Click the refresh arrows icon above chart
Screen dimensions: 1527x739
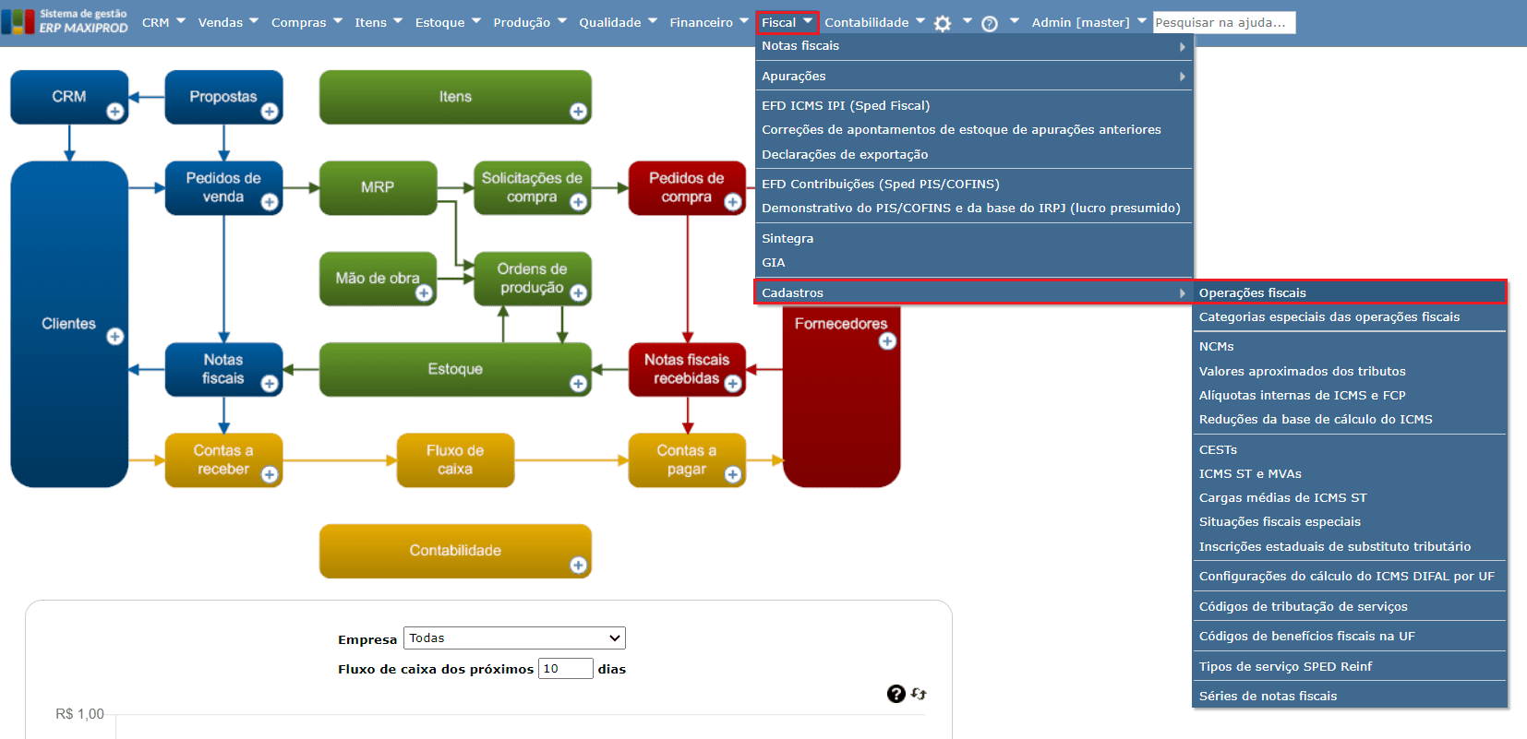coord(919,694)
